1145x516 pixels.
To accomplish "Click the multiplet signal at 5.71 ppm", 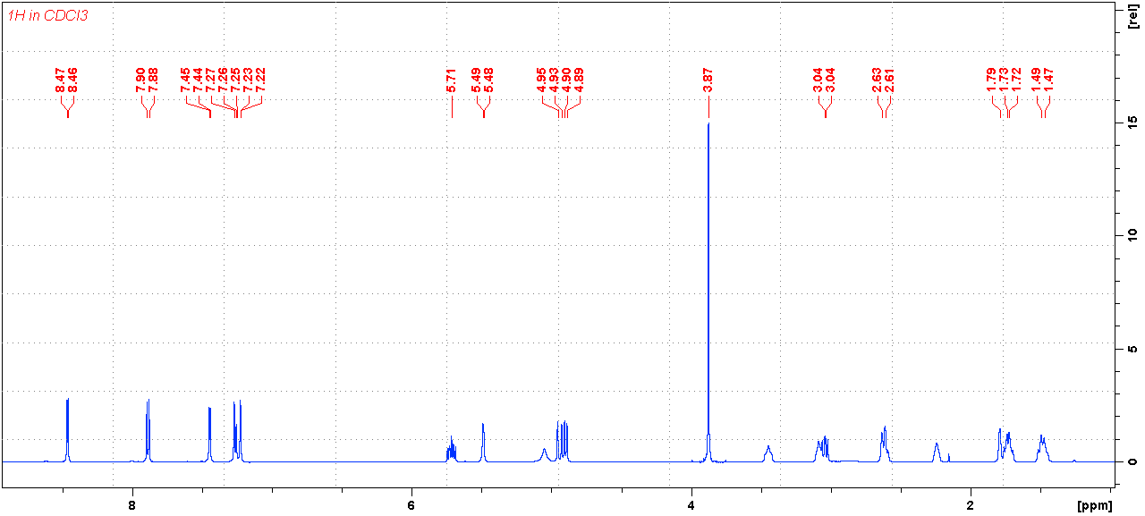I will (x=451, y=447).
